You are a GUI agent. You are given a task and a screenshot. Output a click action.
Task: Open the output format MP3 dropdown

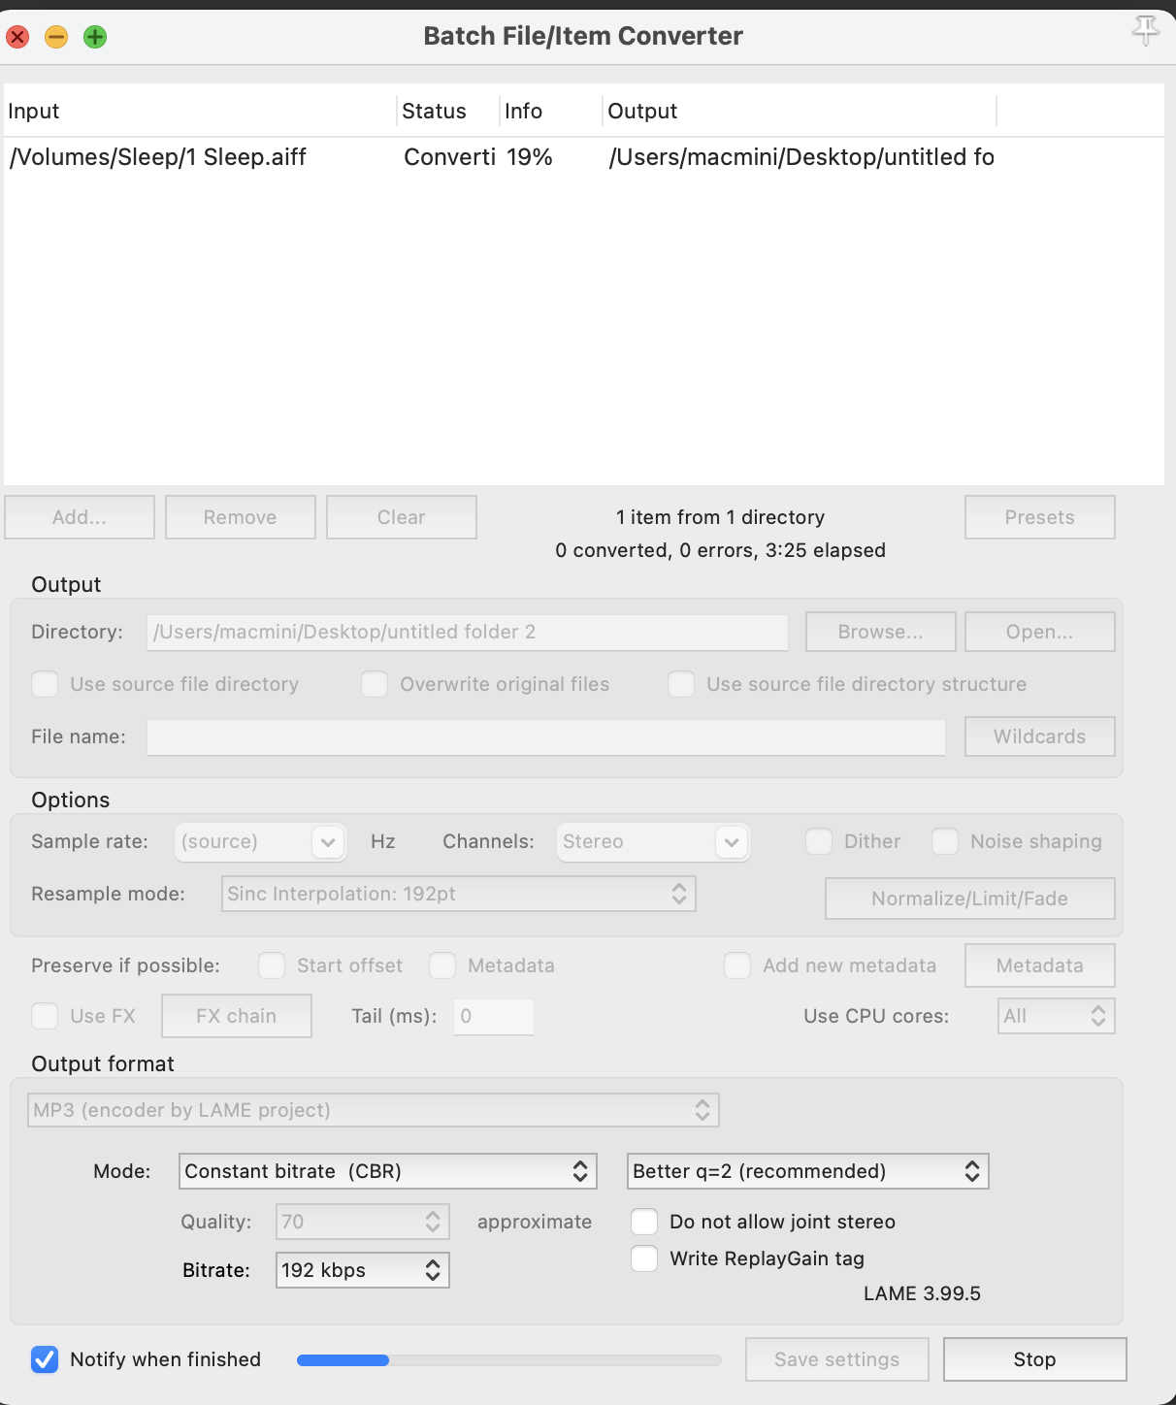point(373,1110)
